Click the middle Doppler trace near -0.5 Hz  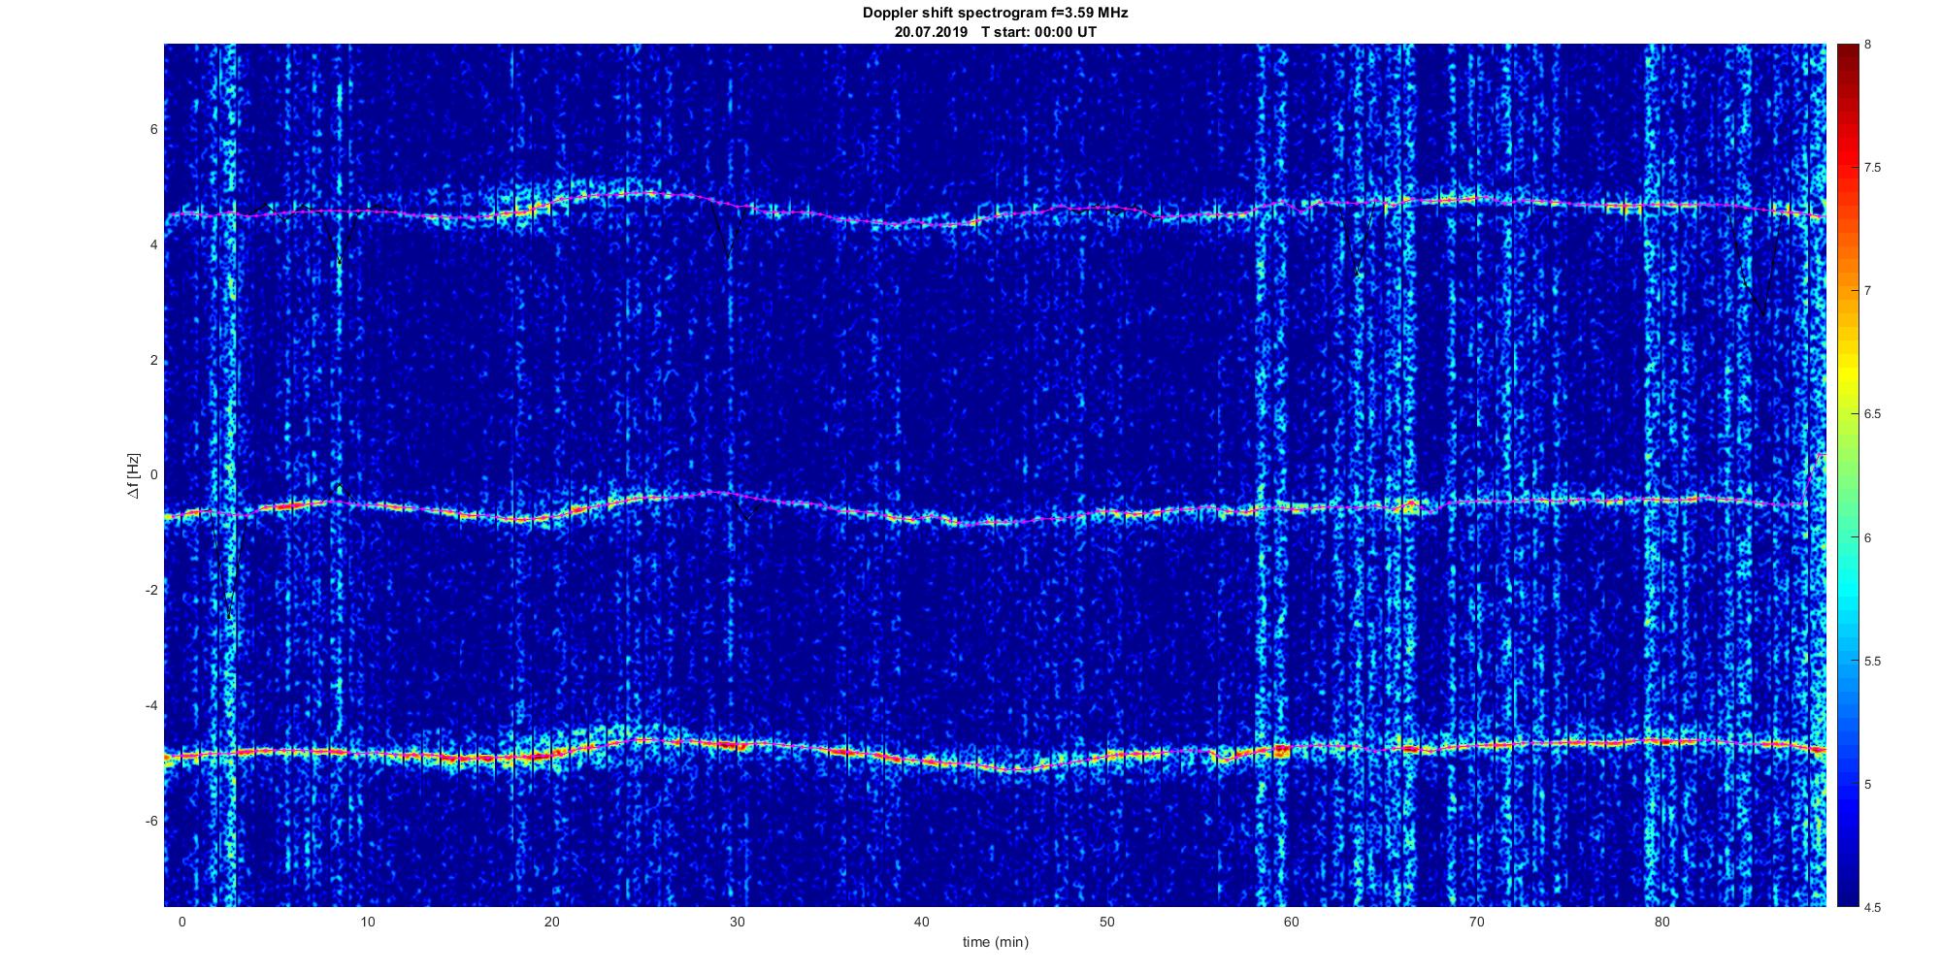coord(995,509)
